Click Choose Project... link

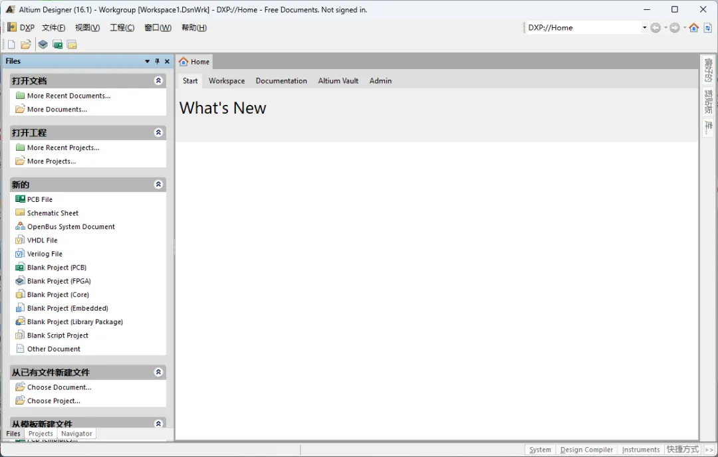pyautogui.click(x=54, y=401)
